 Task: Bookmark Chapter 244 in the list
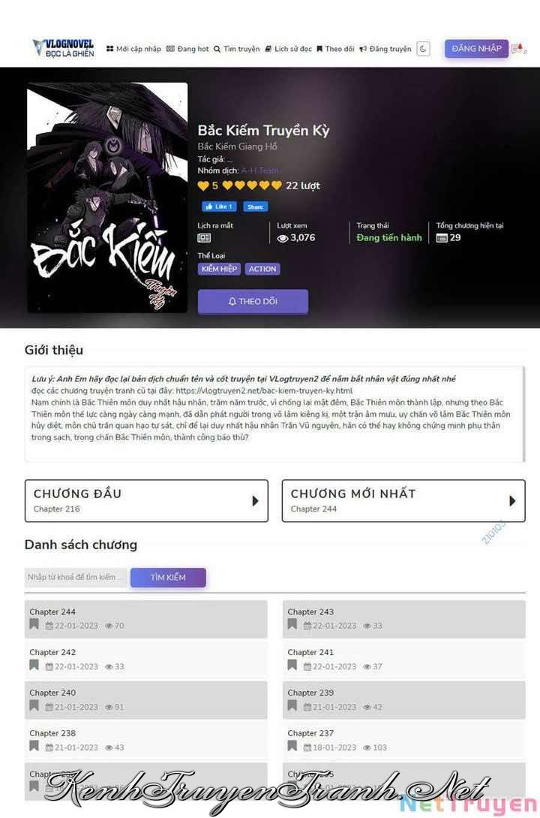(34, 624)
